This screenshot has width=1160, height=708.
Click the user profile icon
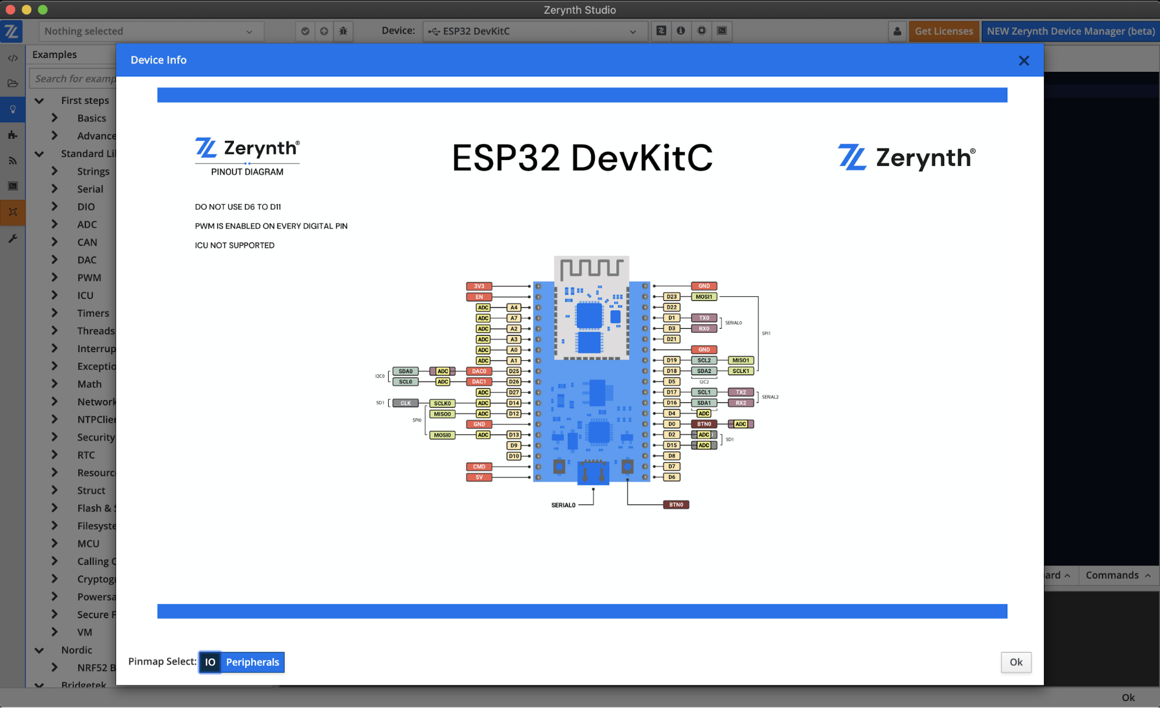[x=897, y=31]
